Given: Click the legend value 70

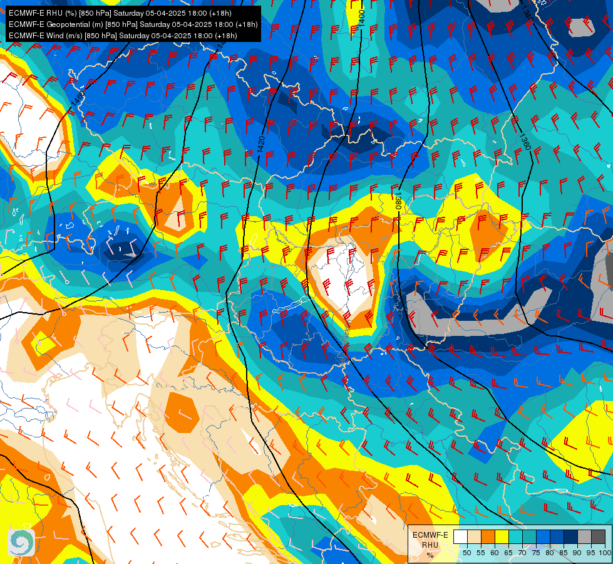Looking at the screenshot, I should pyautogui.click(x=522, y=553).
